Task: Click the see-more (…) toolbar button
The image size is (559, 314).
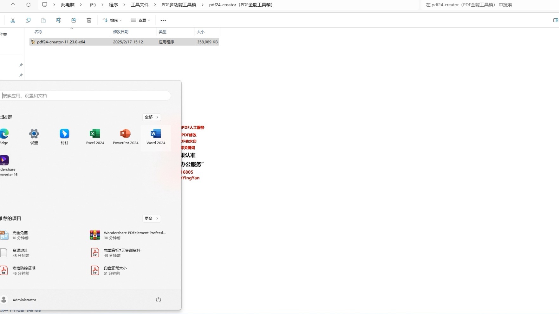Action: click(x=163, y=20)
